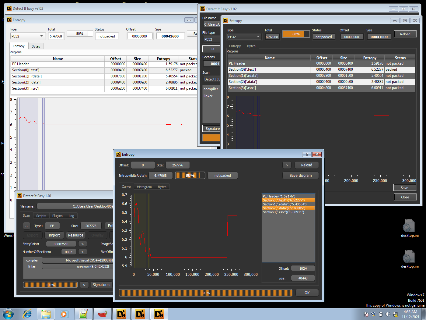Click the 100% scan progress bar in 1.01
Screen dimensions: 426x320
(x=50, y=285)
